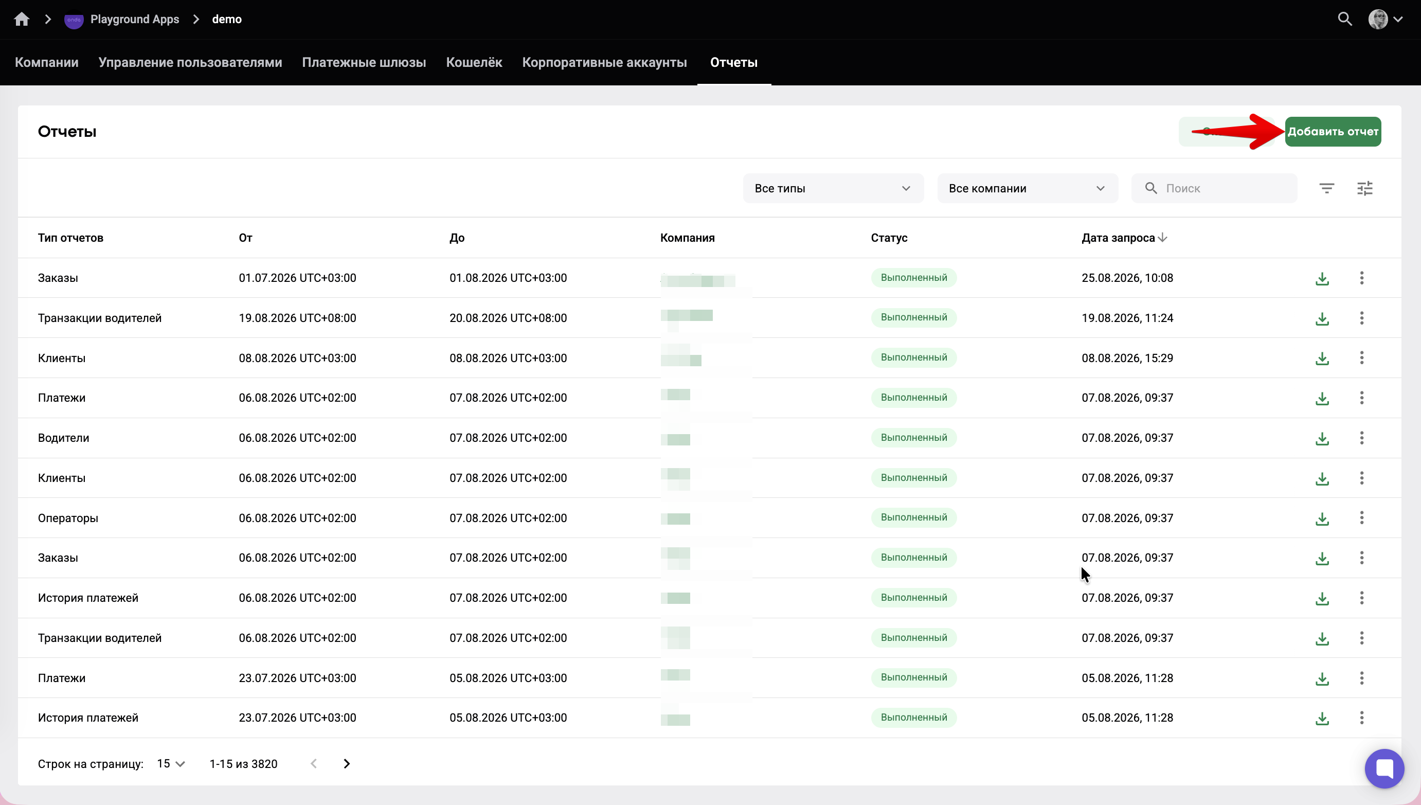Expand the Все компании dropdown
The image size is (1421, 805).
click(x=1028, y=189)
